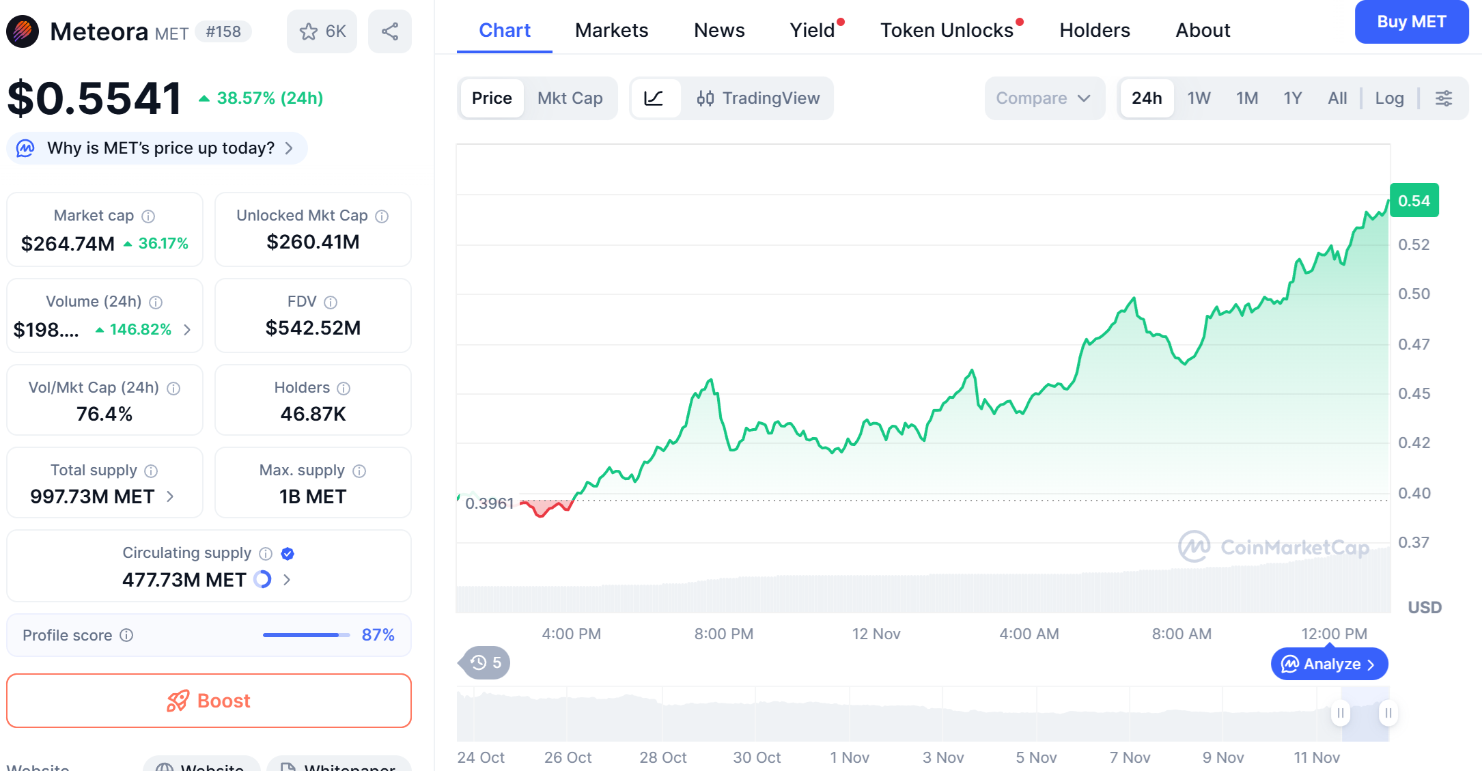Switch to the Holders tab

point(1094,30)
